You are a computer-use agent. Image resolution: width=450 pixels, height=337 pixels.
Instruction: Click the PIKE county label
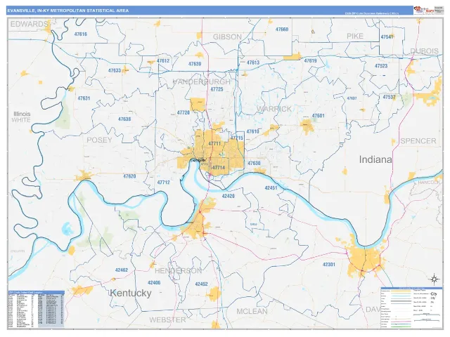(x=355, y=36)
